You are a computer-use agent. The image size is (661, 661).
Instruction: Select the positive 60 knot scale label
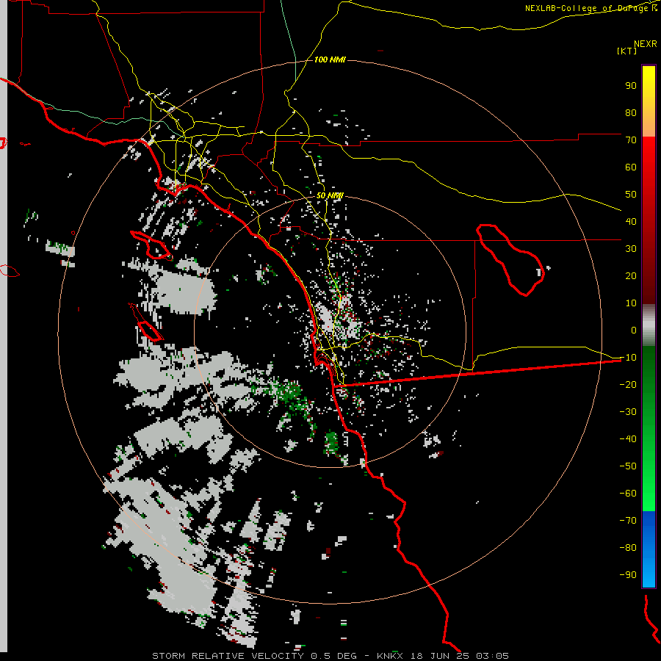pyautogui.click(x=631, y=167)
